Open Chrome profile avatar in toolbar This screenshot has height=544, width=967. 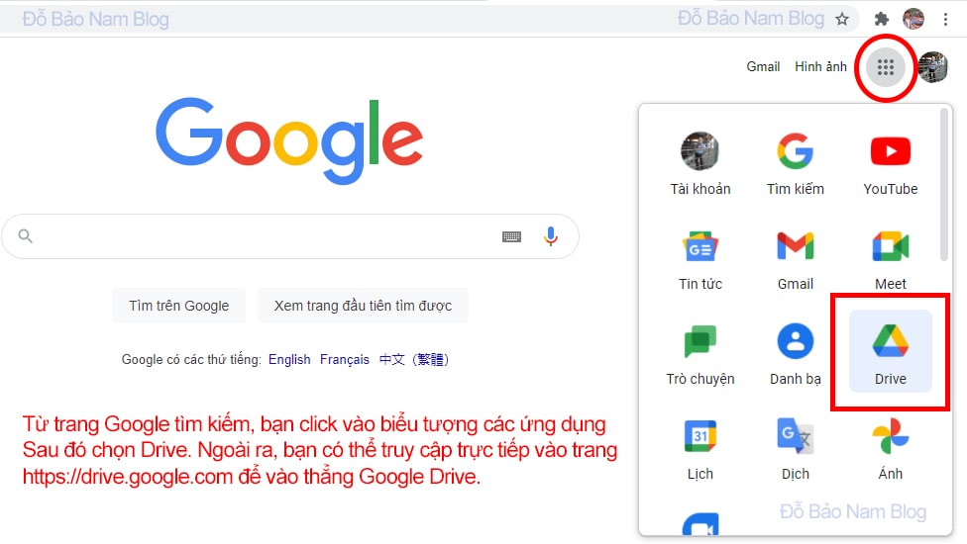click(x=913, y=19)
